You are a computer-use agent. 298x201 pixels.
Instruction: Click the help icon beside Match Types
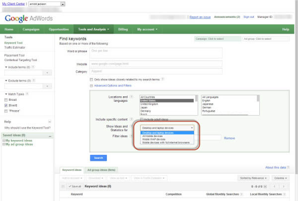pyautogui.click(x=28, y=94)
